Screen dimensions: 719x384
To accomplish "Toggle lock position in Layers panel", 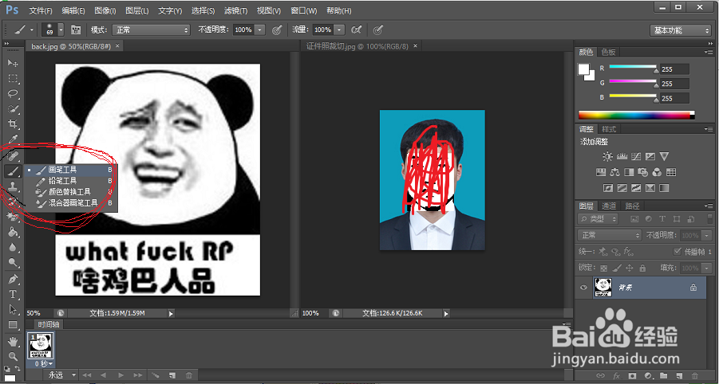I will 629,268.
